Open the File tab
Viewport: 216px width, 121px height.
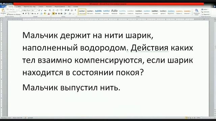3,7
